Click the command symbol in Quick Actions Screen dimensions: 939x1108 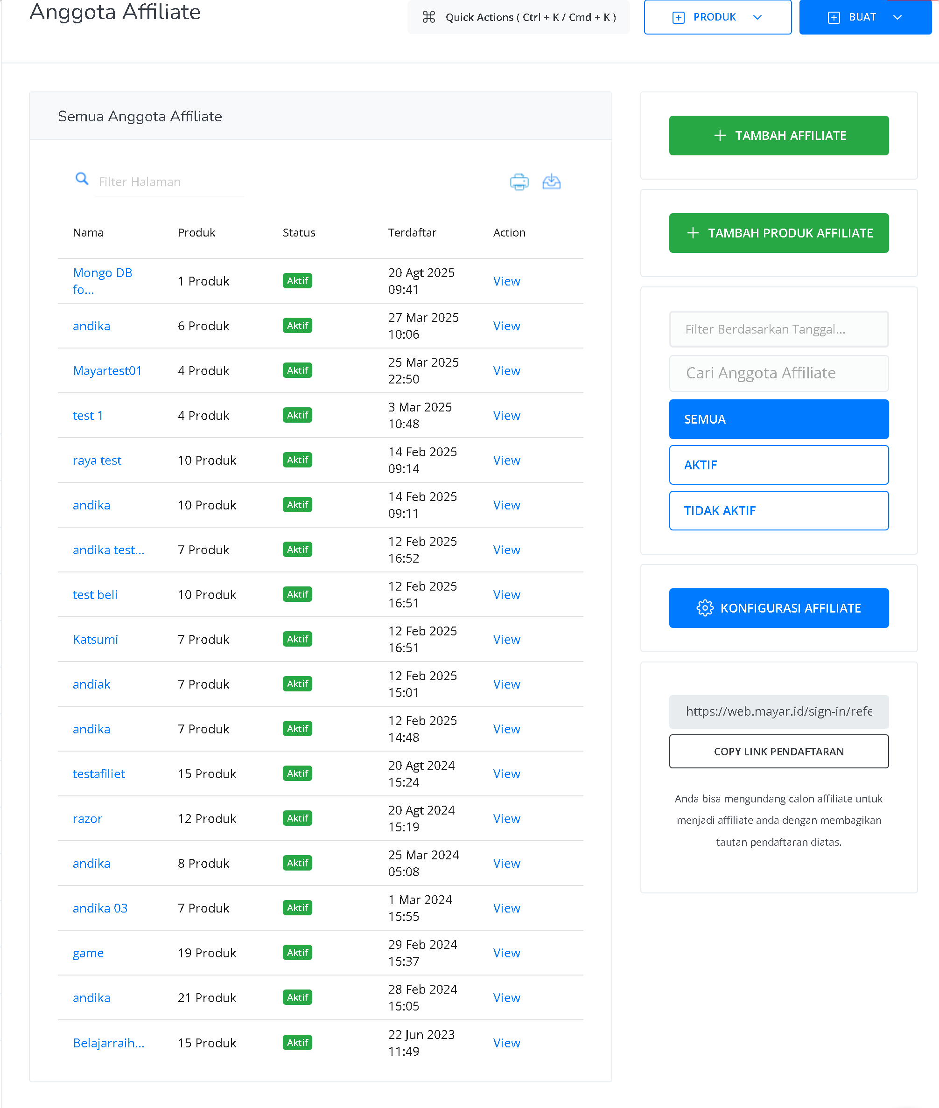click(x=428, y=17)
